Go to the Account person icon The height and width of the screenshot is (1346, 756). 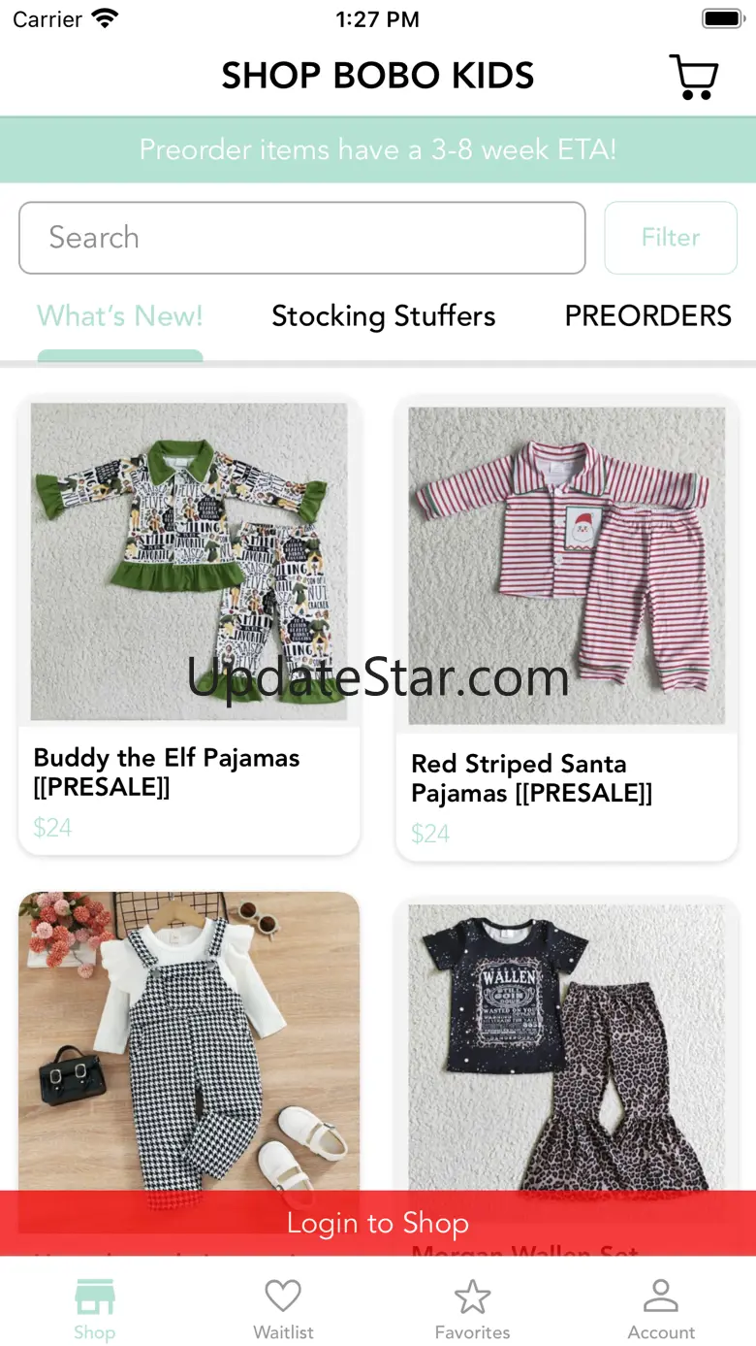[661, 1297]
